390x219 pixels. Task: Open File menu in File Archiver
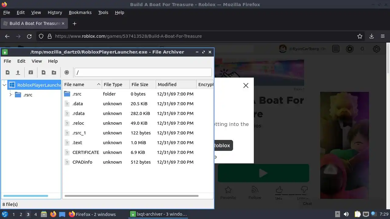click(x=7, y=61)
